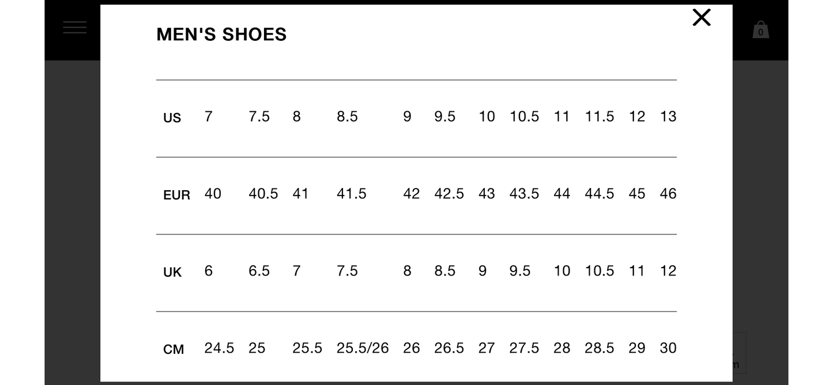This screenshot has width=833, height=385.
Task: Click the US row label
Action: (172, 118)
